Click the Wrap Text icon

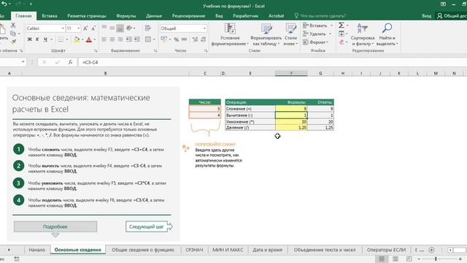(147, 28)
